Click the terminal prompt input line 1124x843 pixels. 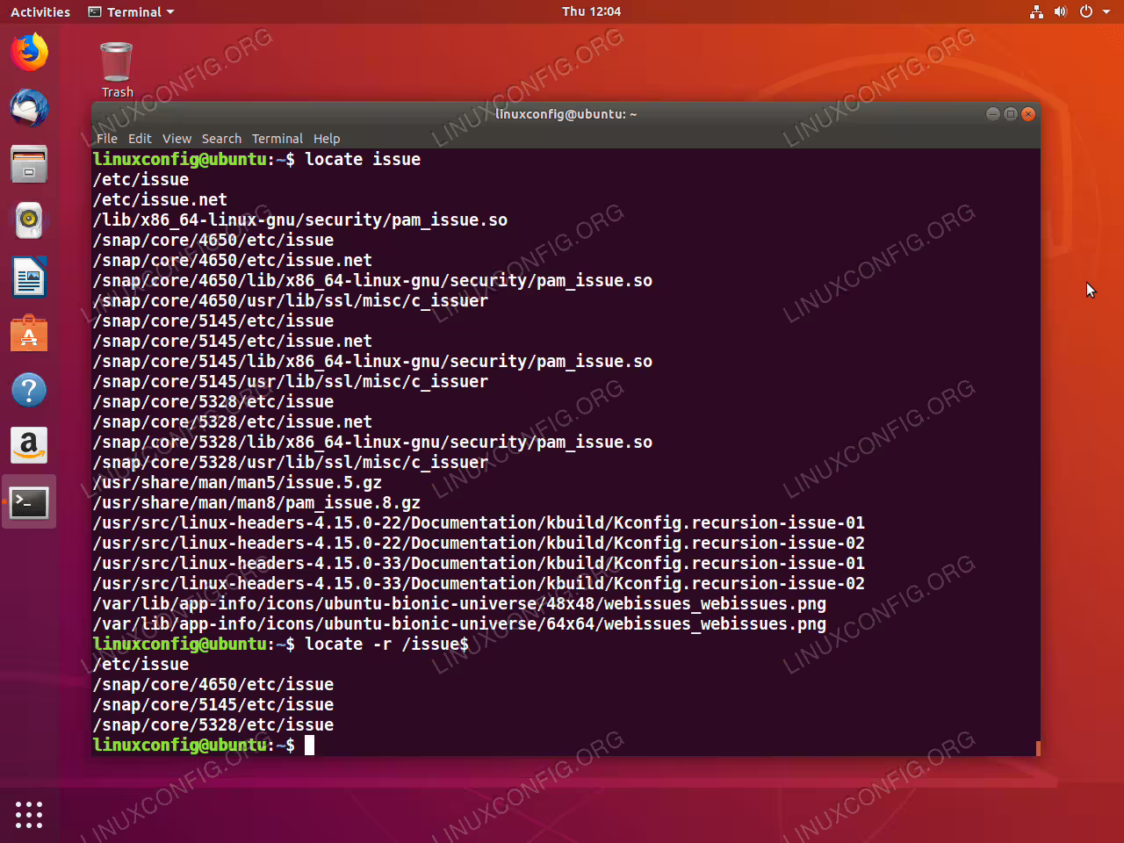[x=566, y=746]
